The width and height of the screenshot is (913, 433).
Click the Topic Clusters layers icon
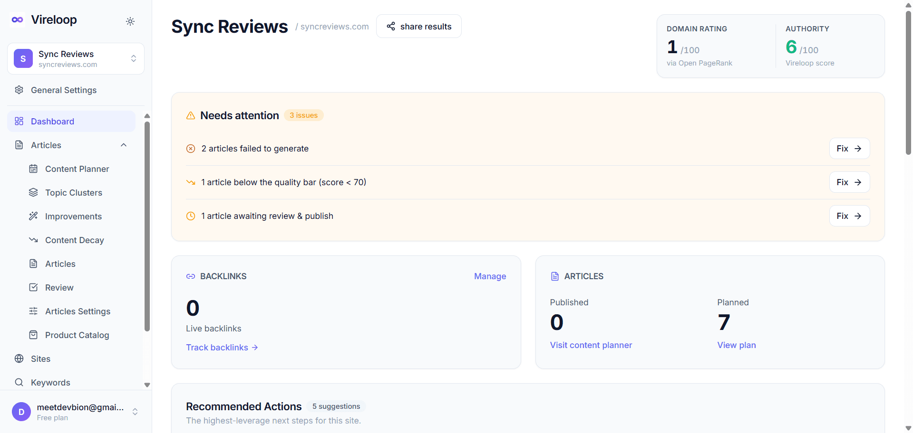click(33, 192)
